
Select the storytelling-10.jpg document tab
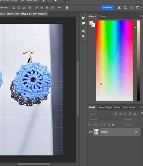24,14
